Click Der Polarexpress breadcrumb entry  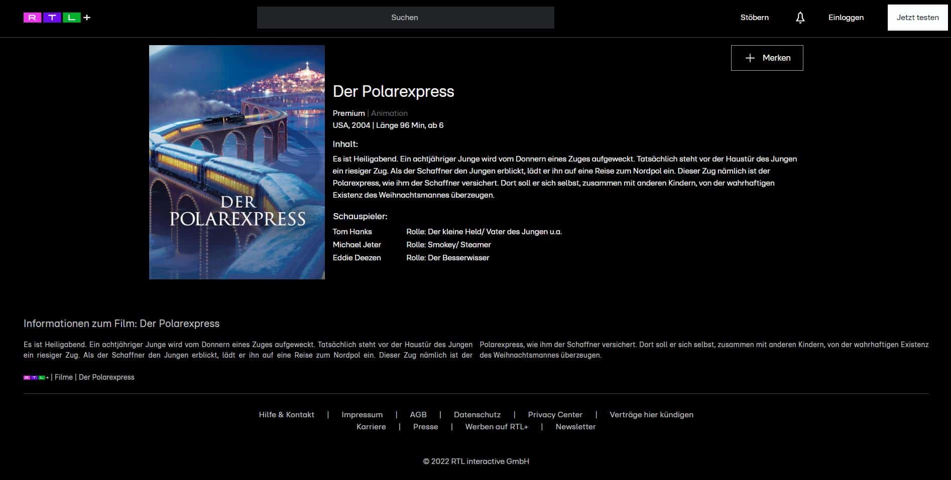[106, 377]
